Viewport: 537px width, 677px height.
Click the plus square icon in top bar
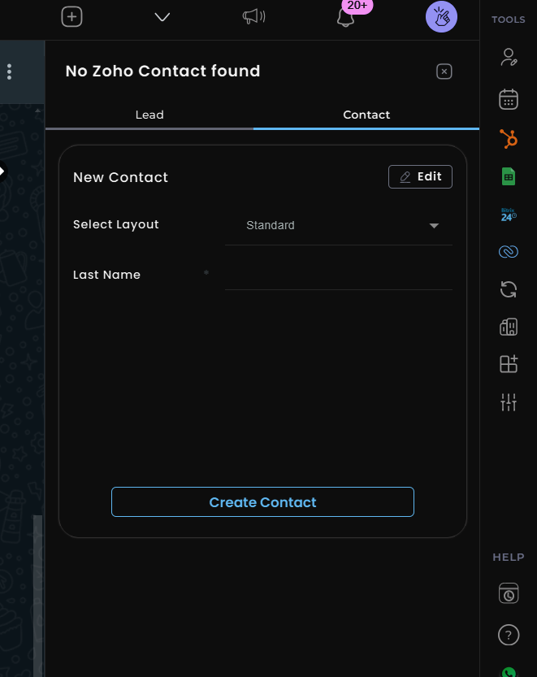click(x=71, y=17)
